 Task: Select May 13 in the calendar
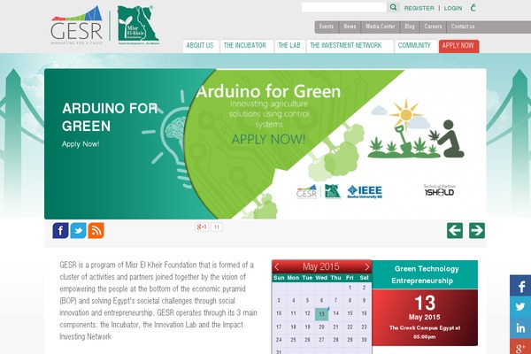(321, 313)
